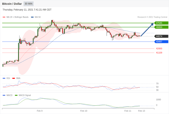Click the MACD 1000 axis label

[158, 99]
